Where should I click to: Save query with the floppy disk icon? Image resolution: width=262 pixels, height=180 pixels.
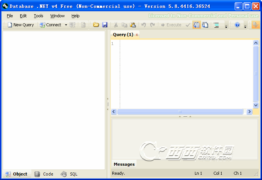tap(105, 25)
